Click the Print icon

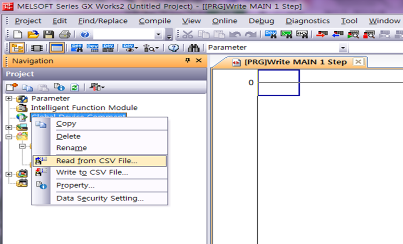pos(65,34)
